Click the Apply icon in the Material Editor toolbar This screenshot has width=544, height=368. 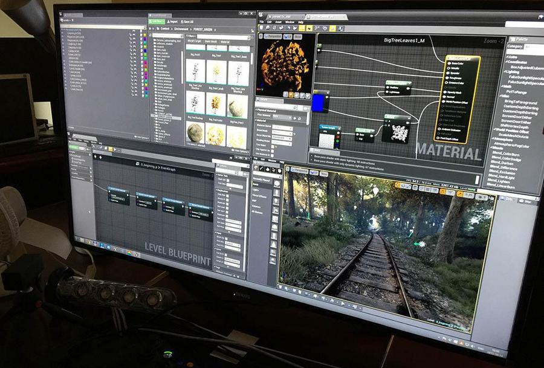tap(275, 27)
